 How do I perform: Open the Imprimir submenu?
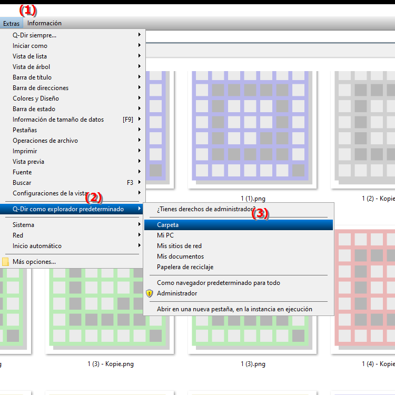click(73, 151)
